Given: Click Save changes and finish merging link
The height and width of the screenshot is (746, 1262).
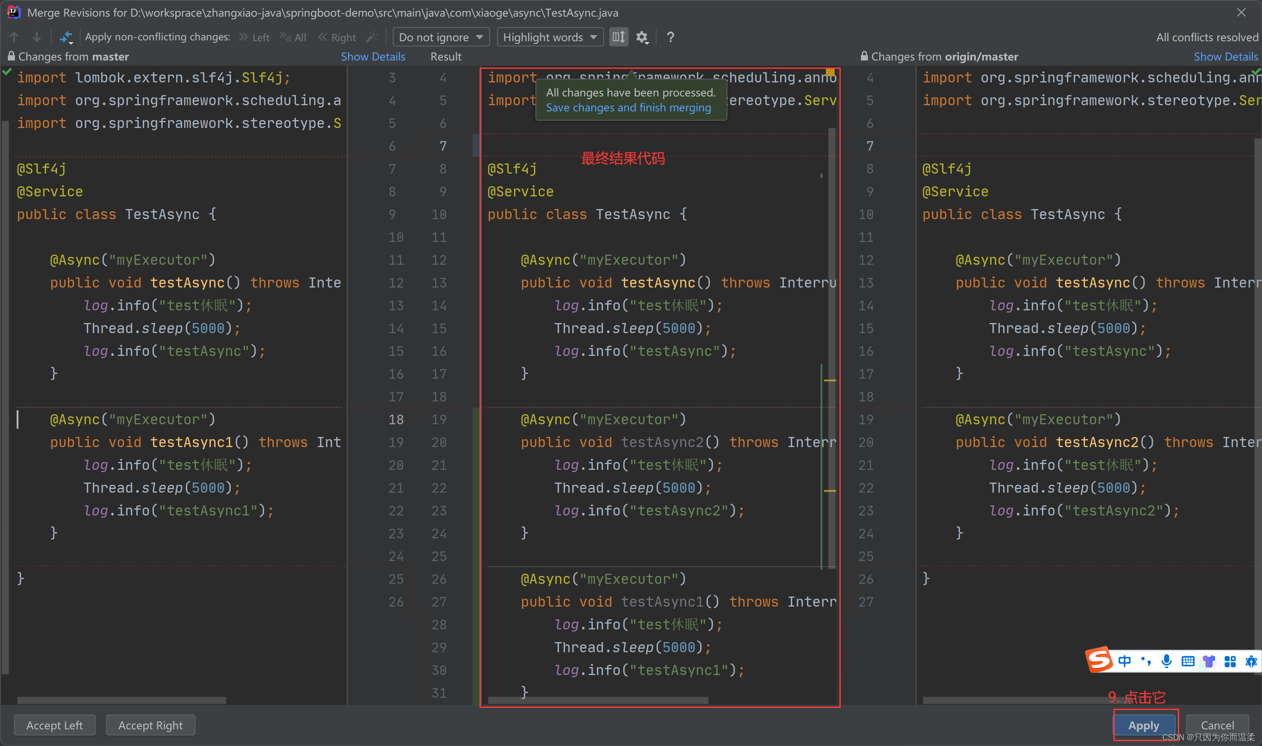Looking at the screenshot, I should click(x=628, y=107).
